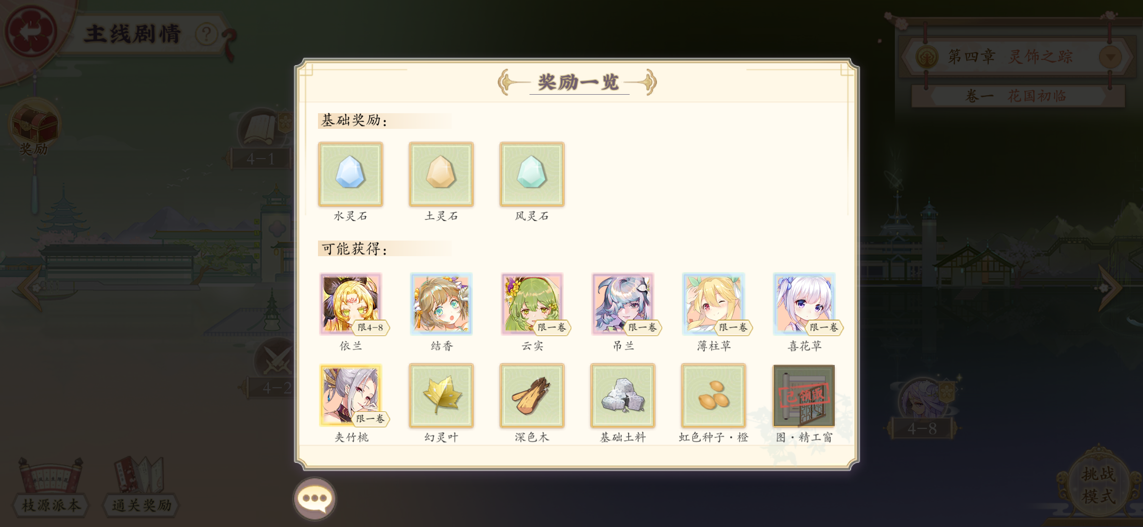View the 幻灵叶 item icon
The width and height of the screenshot is (1143, 527).
441,396
